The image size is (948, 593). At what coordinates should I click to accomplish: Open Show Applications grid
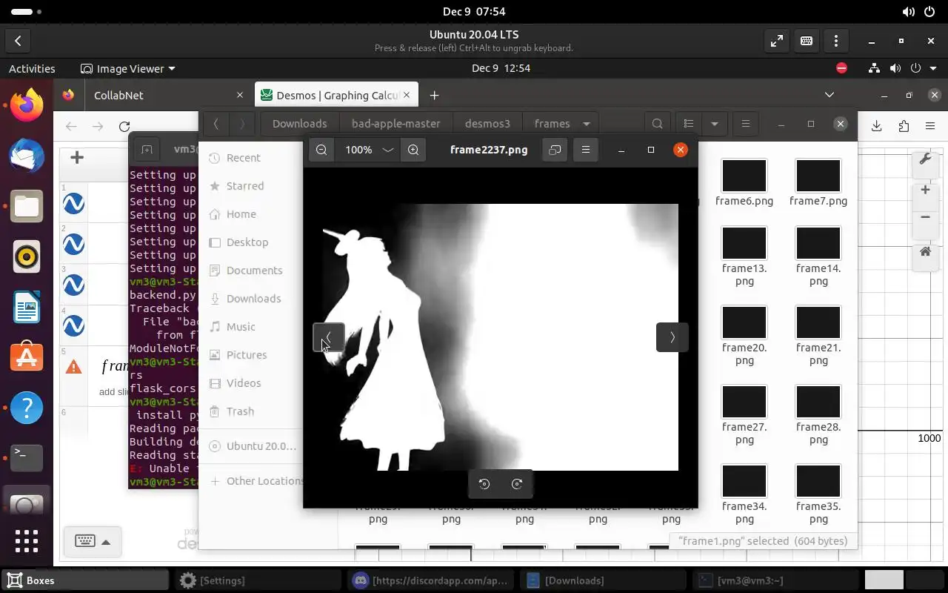[x=27, y=540]
